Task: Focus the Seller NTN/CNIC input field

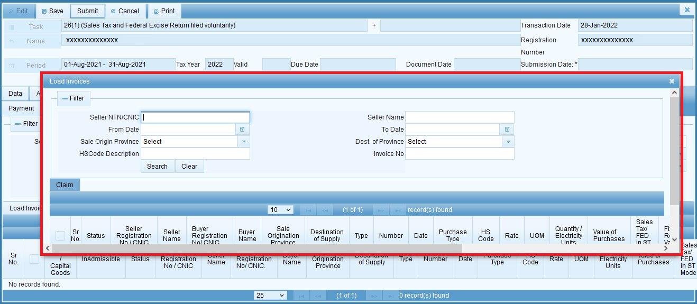Action: (195, 117)
